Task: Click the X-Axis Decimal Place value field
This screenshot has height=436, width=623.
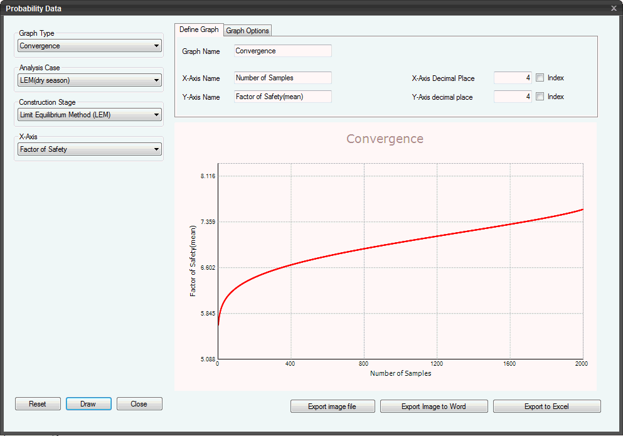Action: (x=512, y=78)
